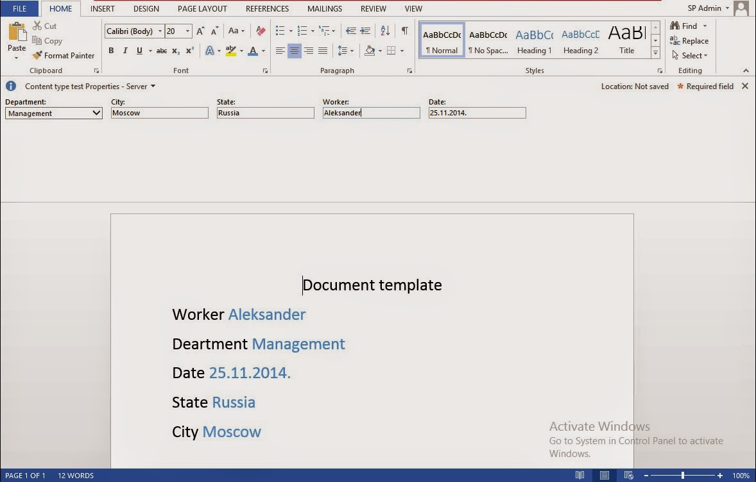Select the Format Painter tool
Screen dimensions: 756x482
tap(64, 55)
